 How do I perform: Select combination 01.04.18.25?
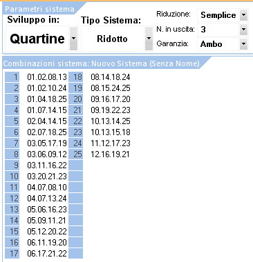pyautogui.click(x=47, y=99)
